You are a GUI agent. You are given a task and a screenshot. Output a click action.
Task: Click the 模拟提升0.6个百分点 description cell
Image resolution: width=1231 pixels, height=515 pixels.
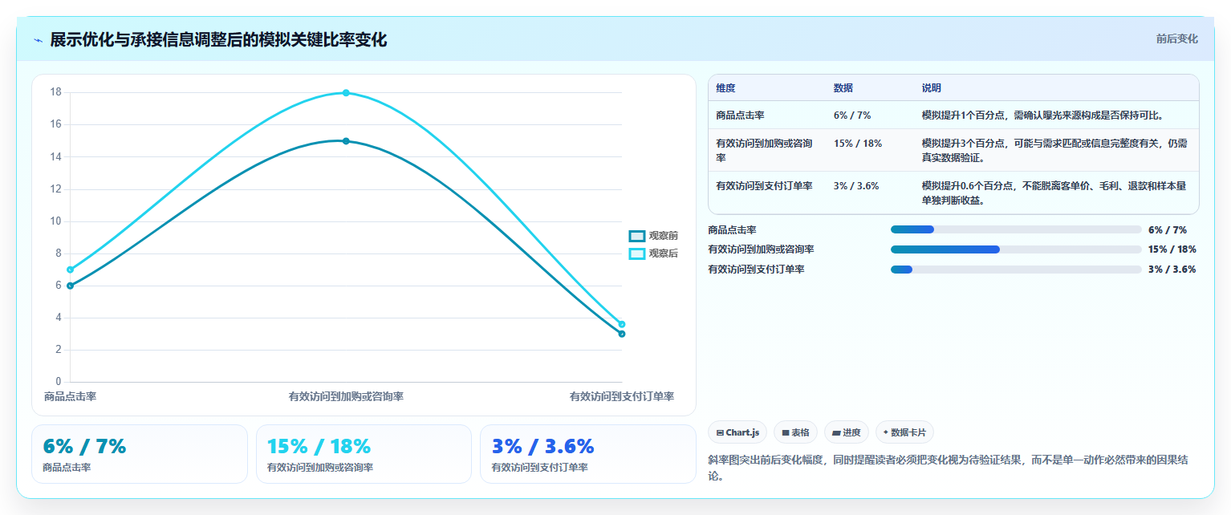tap(1054, 193)
